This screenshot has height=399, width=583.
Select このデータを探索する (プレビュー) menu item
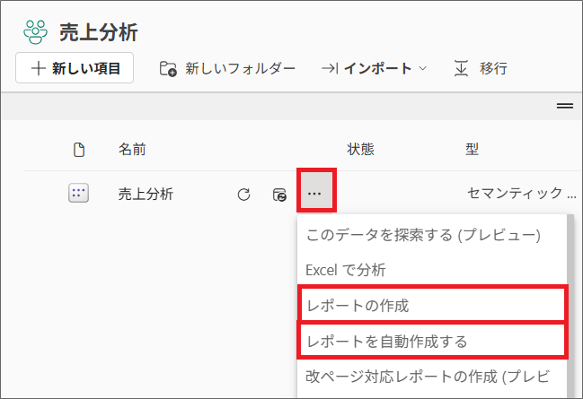pos(422,235)
